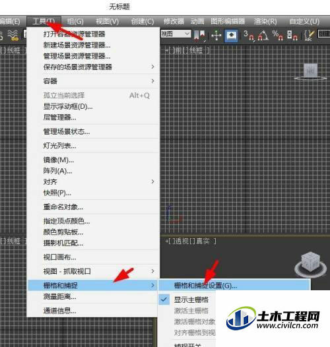Viewport: 330px width, 347px height.
Task: Choose 镜像(M)... tool
Action: tap(93, 160)
